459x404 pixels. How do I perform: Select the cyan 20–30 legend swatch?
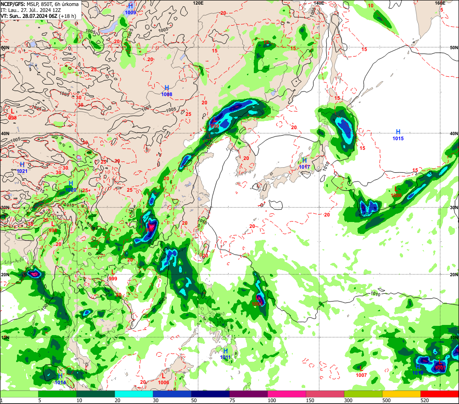pyautogui.click(x=134, y=394)
